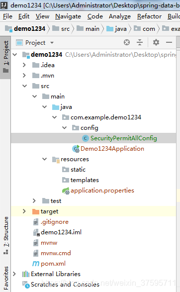Select SecurityPermitAllConfig in the tree
This screenshot has width=180, height=292.
point(124,138)
